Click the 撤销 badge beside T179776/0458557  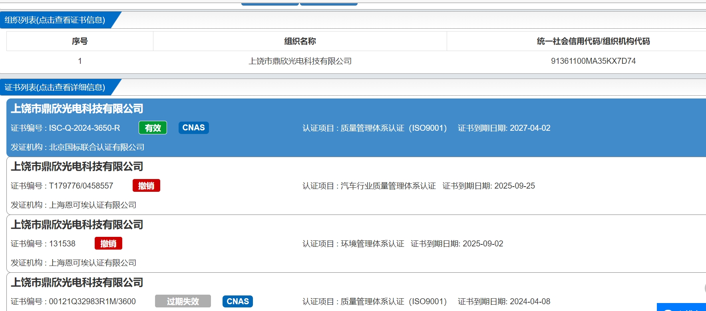(x=146, y=185)
